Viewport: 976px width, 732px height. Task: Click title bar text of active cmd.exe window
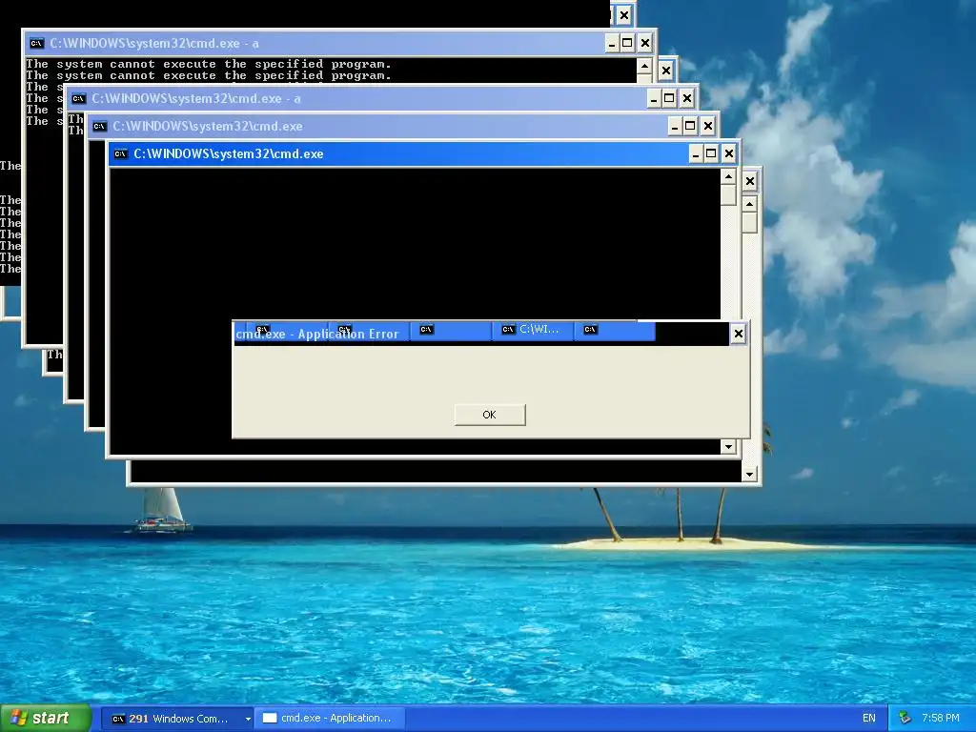click(x=229, y=153)
